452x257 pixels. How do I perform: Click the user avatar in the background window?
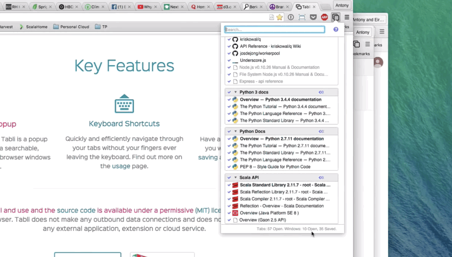click(378, 62)
